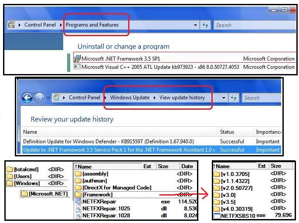Click assembly folder icon
Viewport: 299px width, 223px height.
(78, 174)
